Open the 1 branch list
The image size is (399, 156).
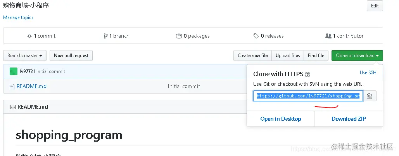point(117,36)
